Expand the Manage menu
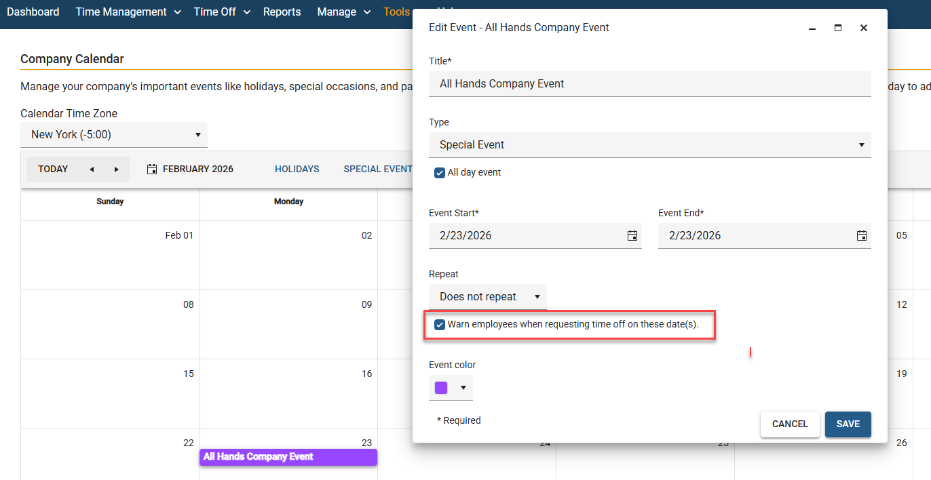The width and height of the screenshot is (931, 480). point(344,12)
